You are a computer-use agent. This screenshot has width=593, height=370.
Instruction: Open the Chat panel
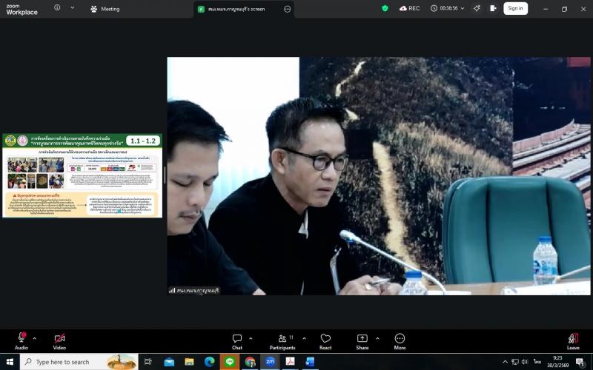[x=237, y=342]
